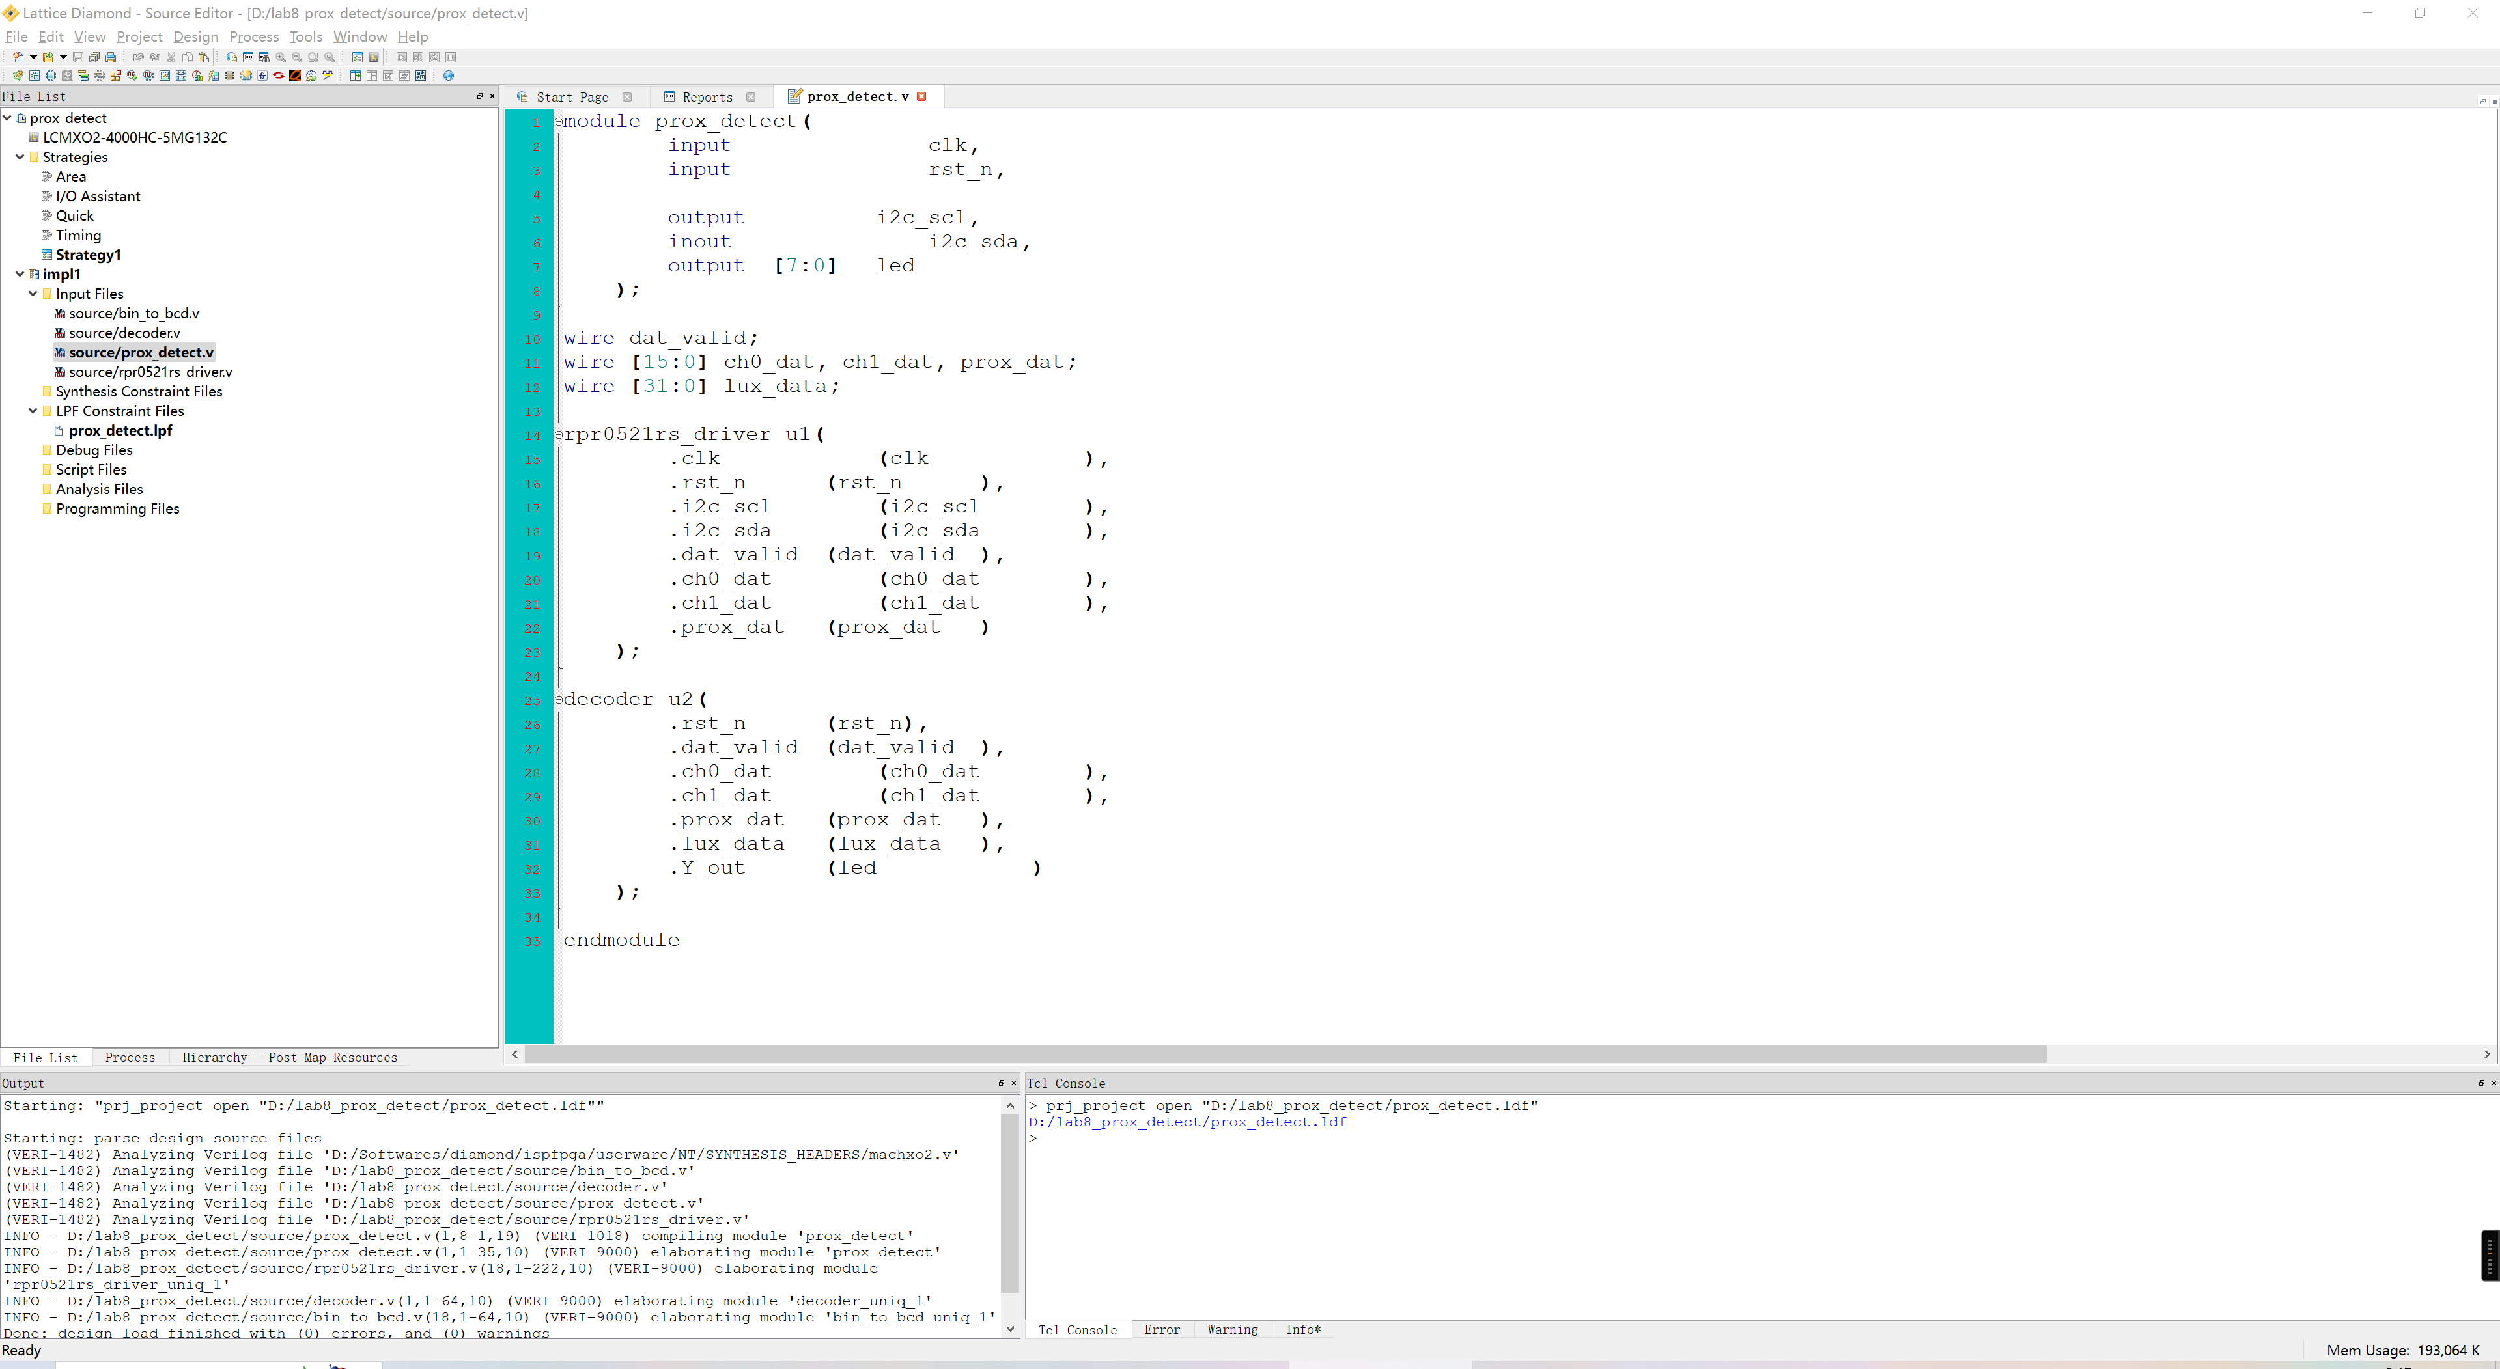2500x1369 pixels.
Task: Click the Print toolbar icon
Action: click(111, 57)
